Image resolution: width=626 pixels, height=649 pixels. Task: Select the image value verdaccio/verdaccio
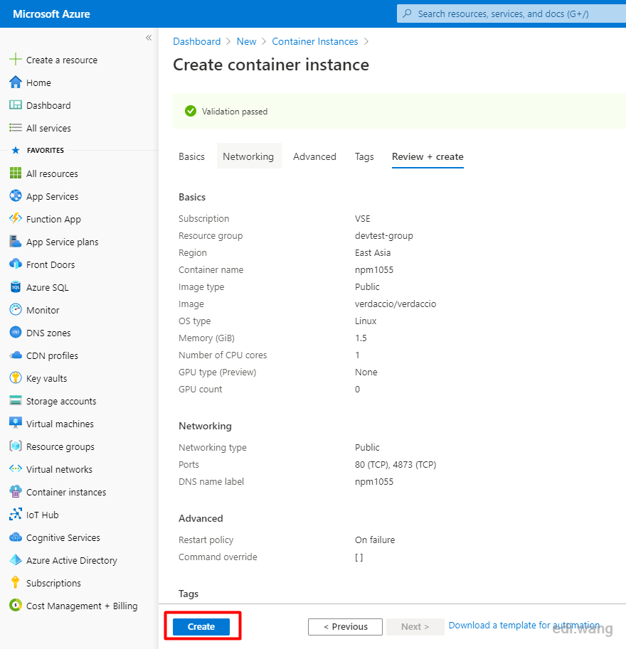click(396, 304)
